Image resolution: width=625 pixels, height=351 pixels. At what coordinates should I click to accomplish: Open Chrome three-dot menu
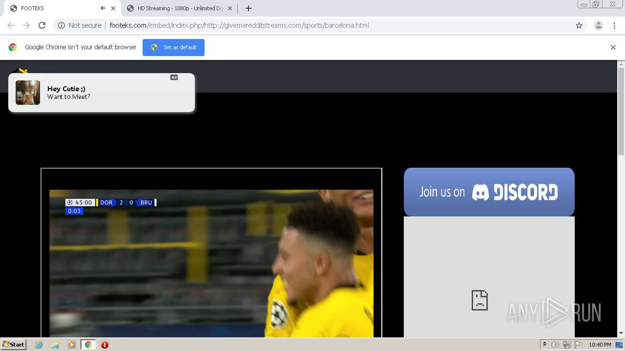(615, 25)
